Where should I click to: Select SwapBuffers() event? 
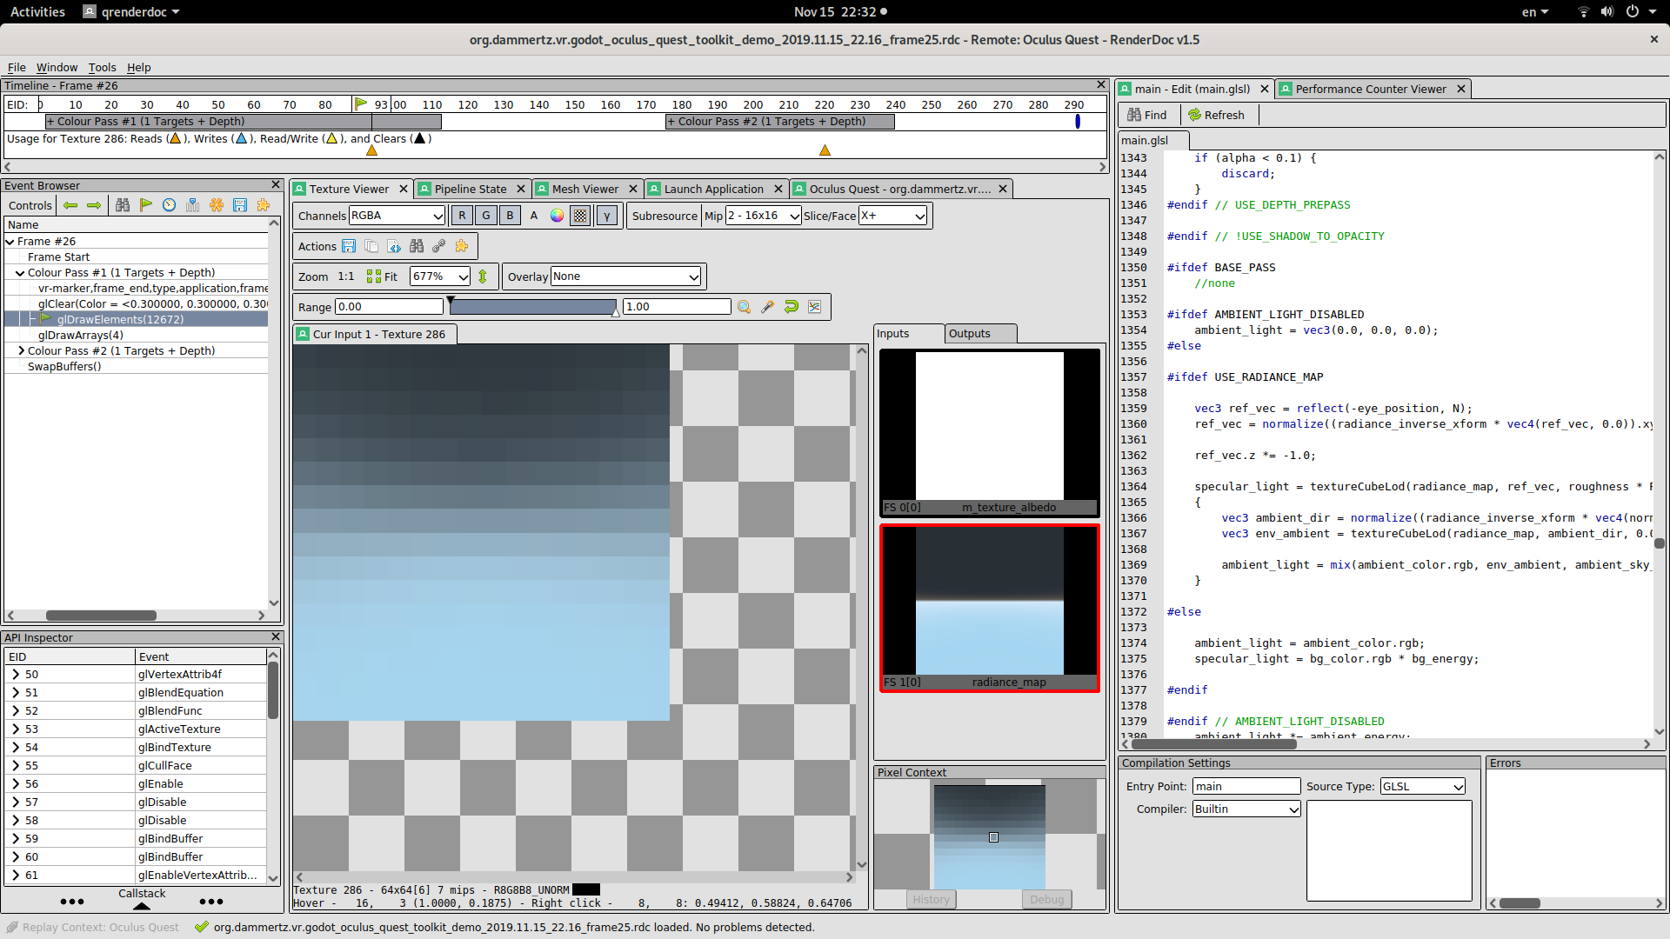64,367
